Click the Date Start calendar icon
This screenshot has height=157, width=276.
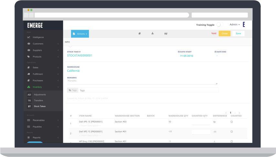click(x=179, y=52)
